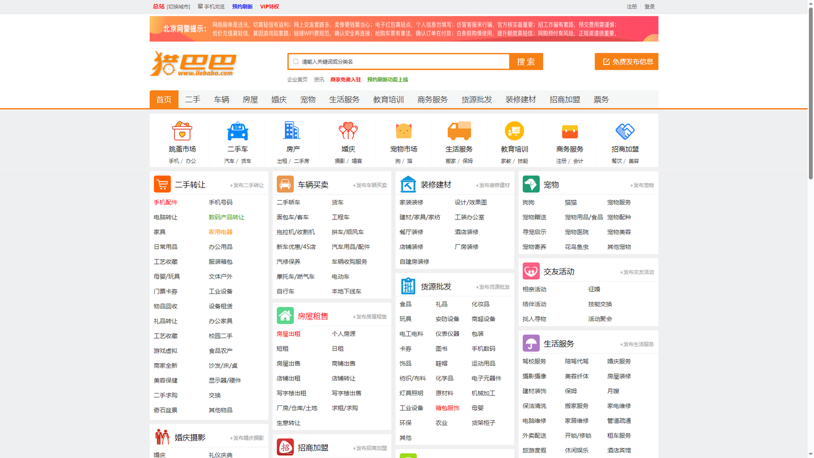Click the 生活服务 purple umbrella icon
The image size is (814, 458).
click(531, 343)
